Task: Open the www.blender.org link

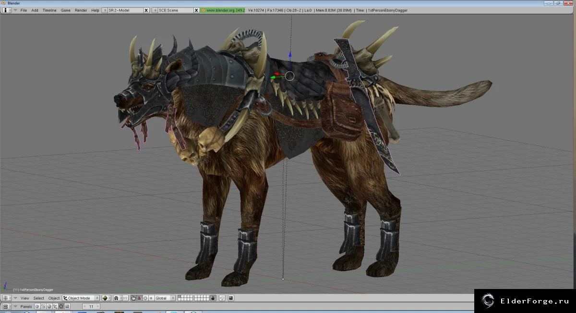Action: point(223,10)
